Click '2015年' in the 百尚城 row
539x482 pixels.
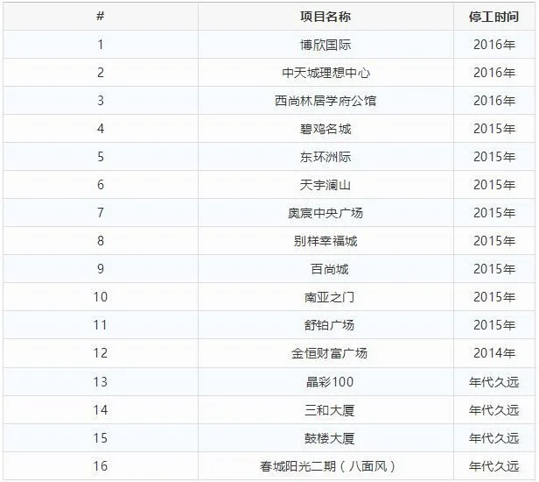(x=494, y=269)
